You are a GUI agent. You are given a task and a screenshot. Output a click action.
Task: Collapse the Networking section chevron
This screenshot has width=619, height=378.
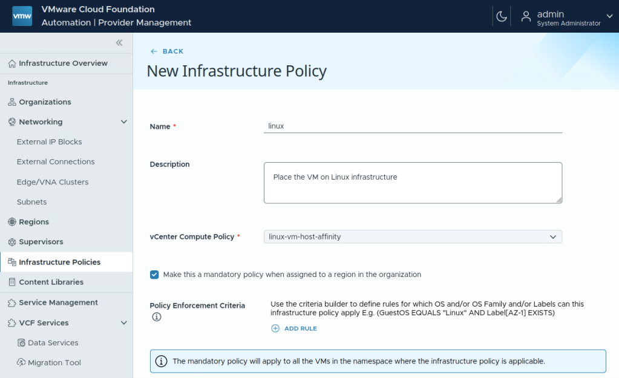pos(124,122)
